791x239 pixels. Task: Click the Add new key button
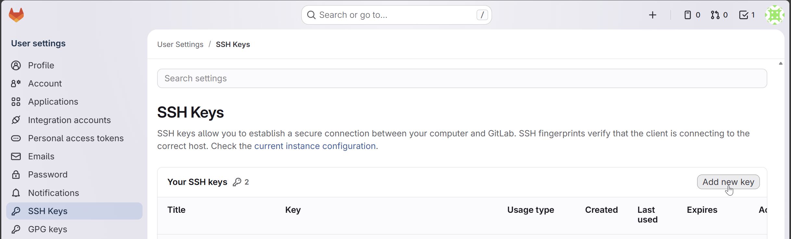728,182
